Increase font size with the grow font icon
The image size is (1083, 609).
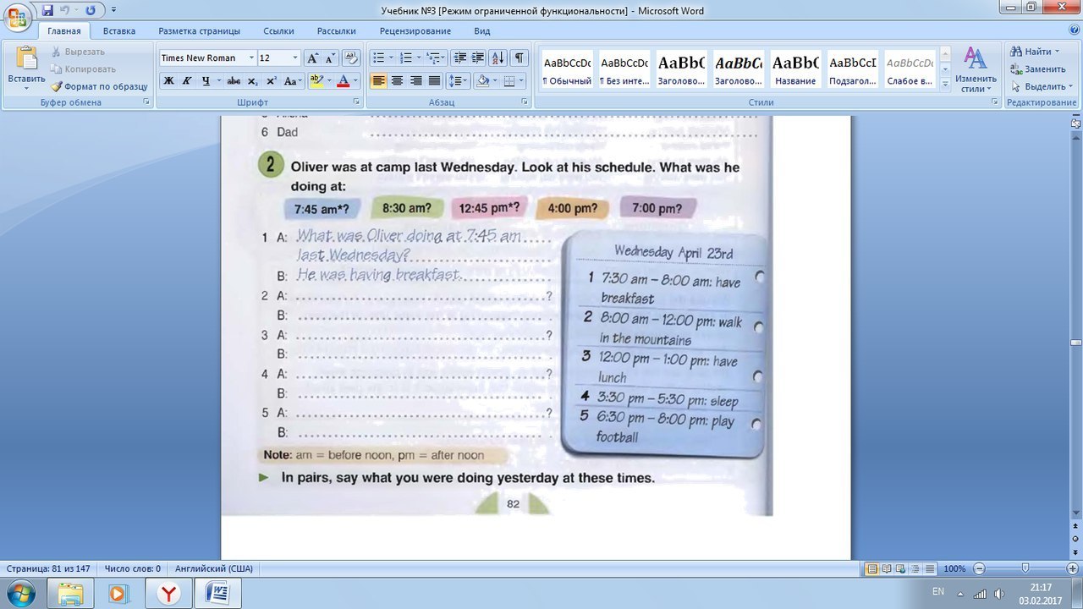click(312, 58)
